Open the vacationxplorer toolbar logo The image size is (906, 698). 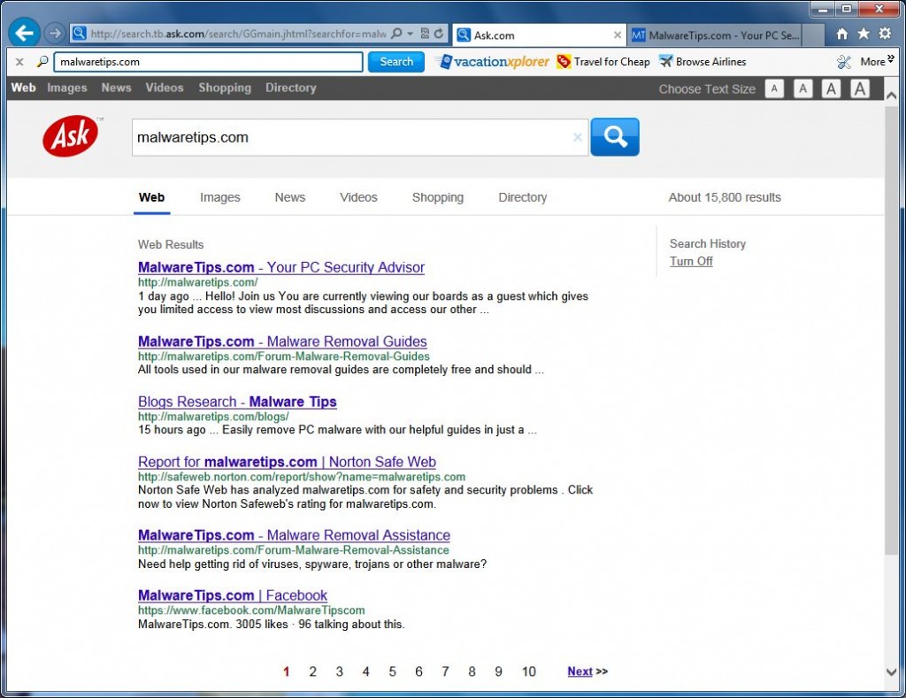click(x=495, y=62)
